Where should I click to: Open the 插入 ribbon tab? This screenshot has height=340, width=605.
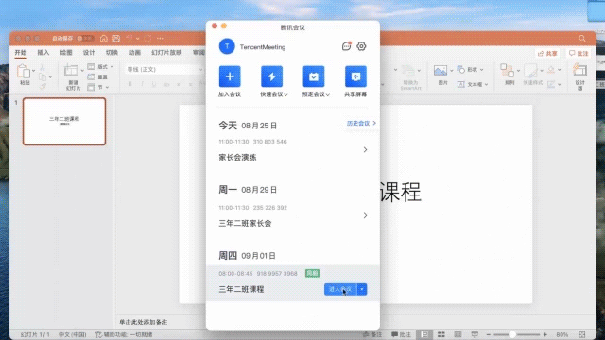point(43,53)
